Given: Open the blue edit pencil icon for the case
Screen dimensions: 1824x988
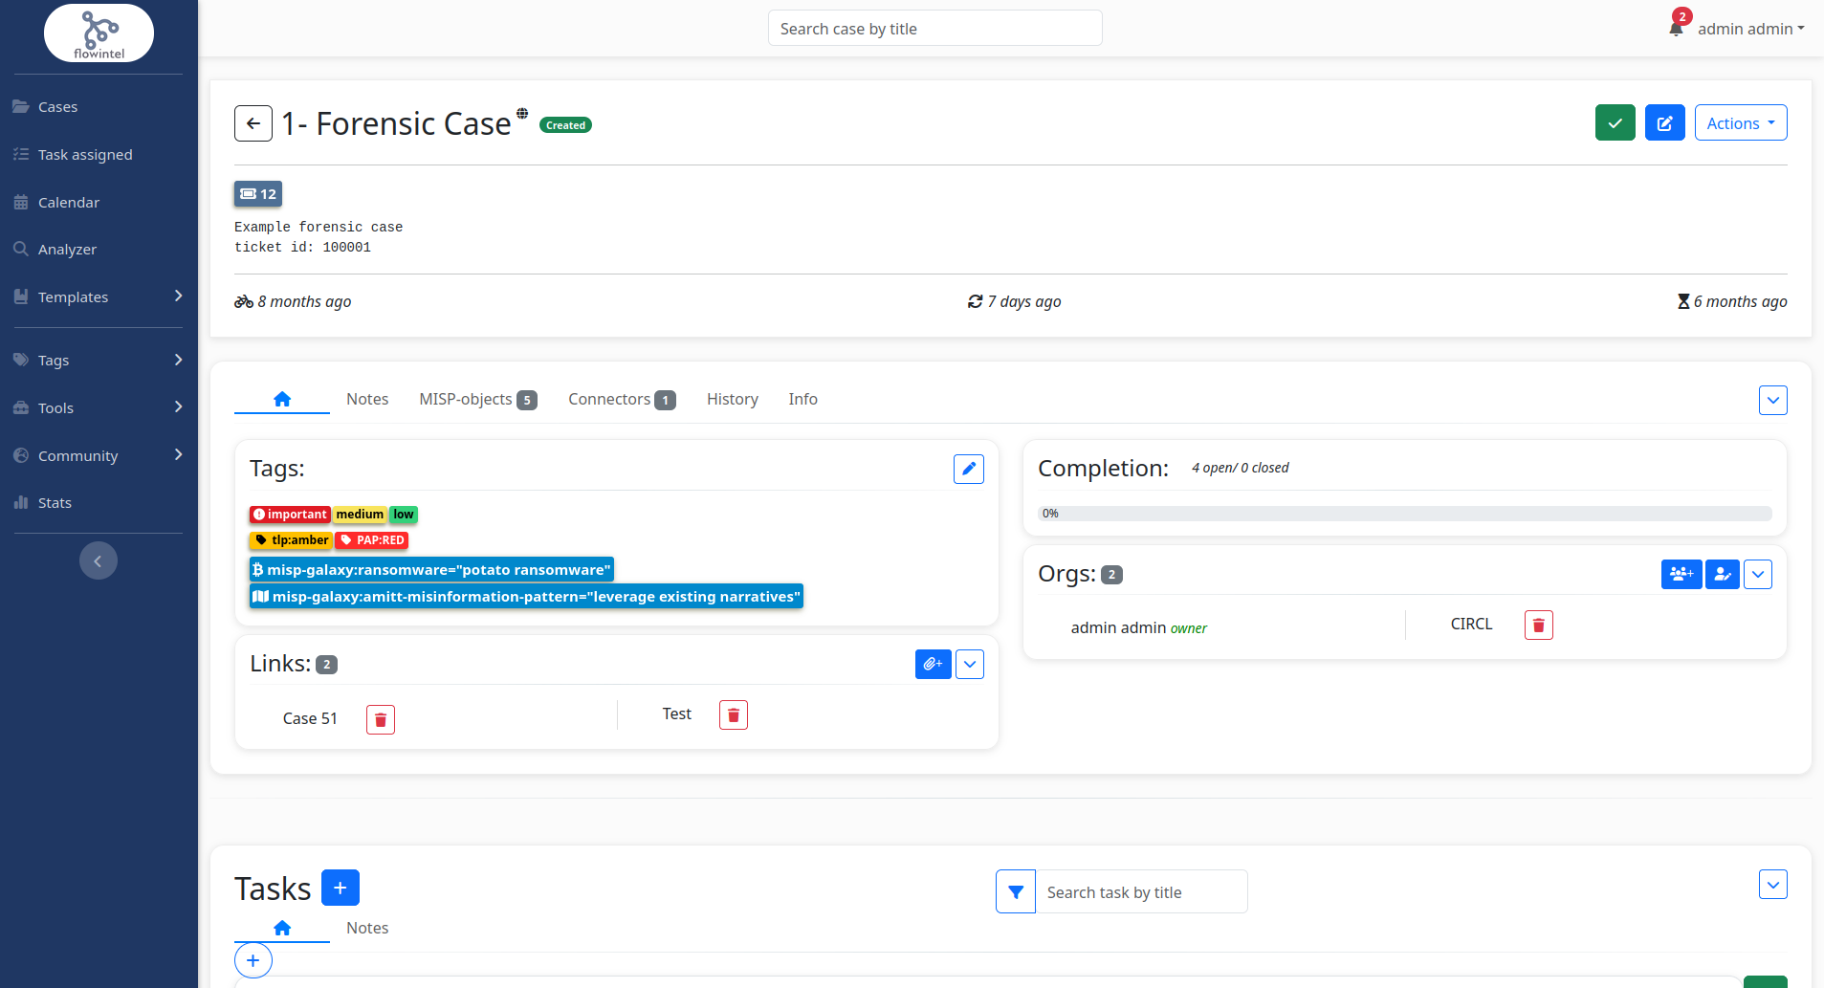Looking at the screenshot, I should point(1664,122).
